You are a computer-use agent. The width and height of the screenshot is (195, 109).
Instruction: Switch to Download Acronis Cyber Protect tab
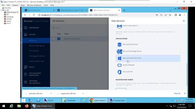(73, 10)
